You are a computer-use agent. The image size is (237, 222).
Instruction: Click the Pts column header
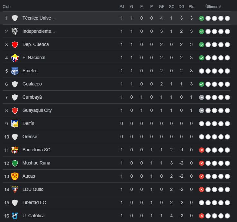coord(191,7)
